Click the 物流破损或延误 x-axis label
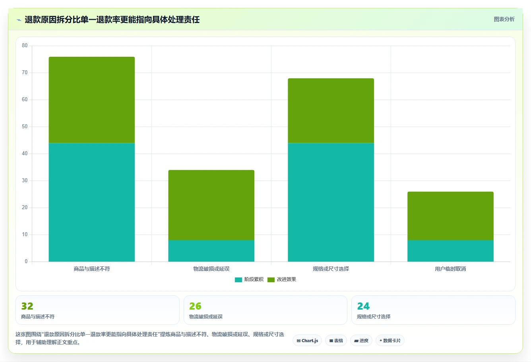531x362 pixels. [x=211, y=269]
